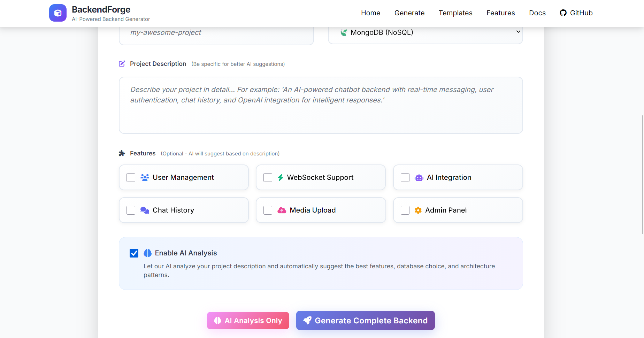Visit the GitHub nav link
644x338 pixels.
tap(576, 13)
